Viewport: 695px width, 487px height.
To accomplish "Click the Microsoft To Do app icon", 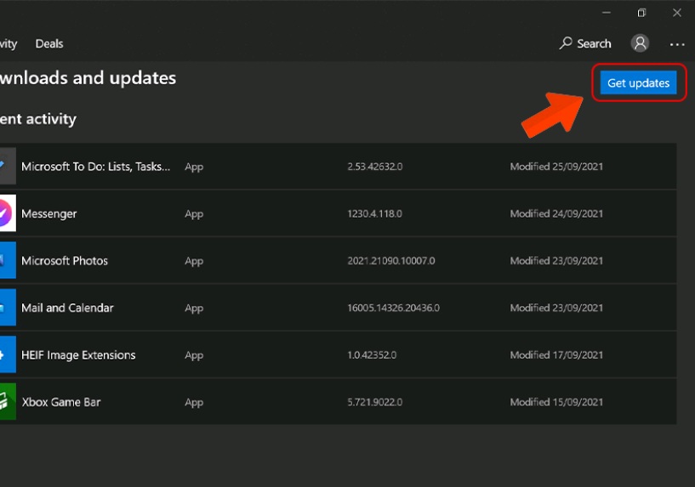I will coord(8,166).
